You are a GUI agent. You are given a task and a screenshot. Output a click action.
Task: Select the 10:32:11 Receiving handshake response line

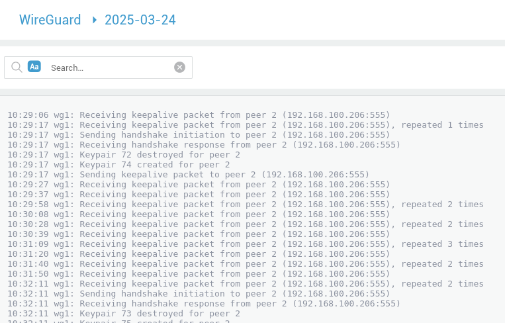click(x=204, y=304)
